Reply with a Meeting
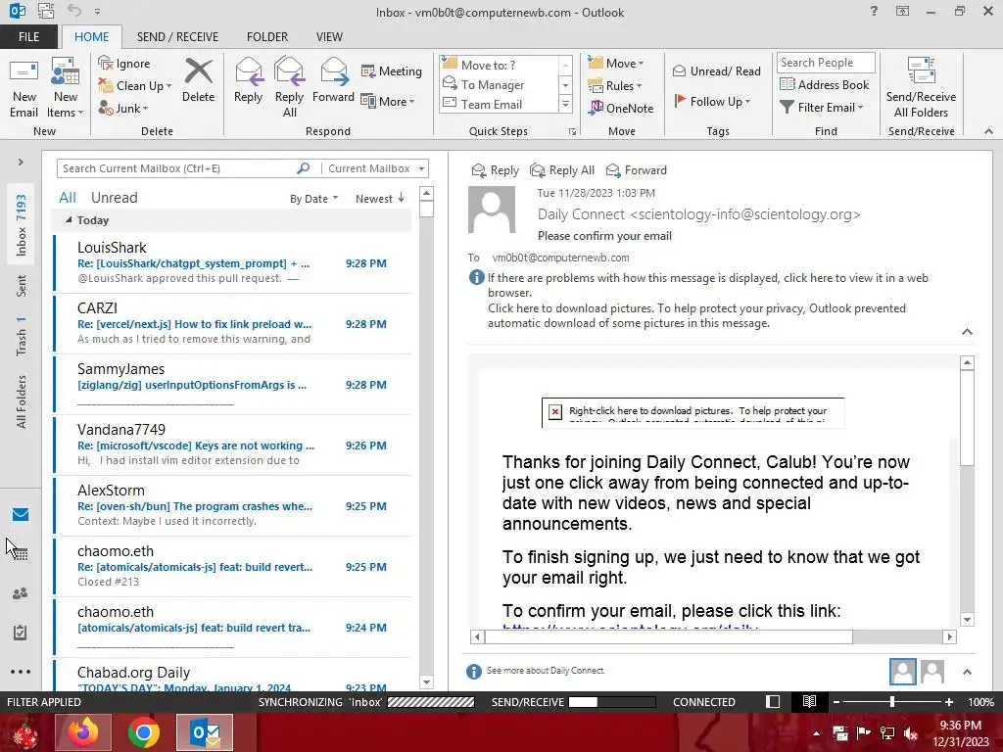1003x752 pixels. (392, 70)
